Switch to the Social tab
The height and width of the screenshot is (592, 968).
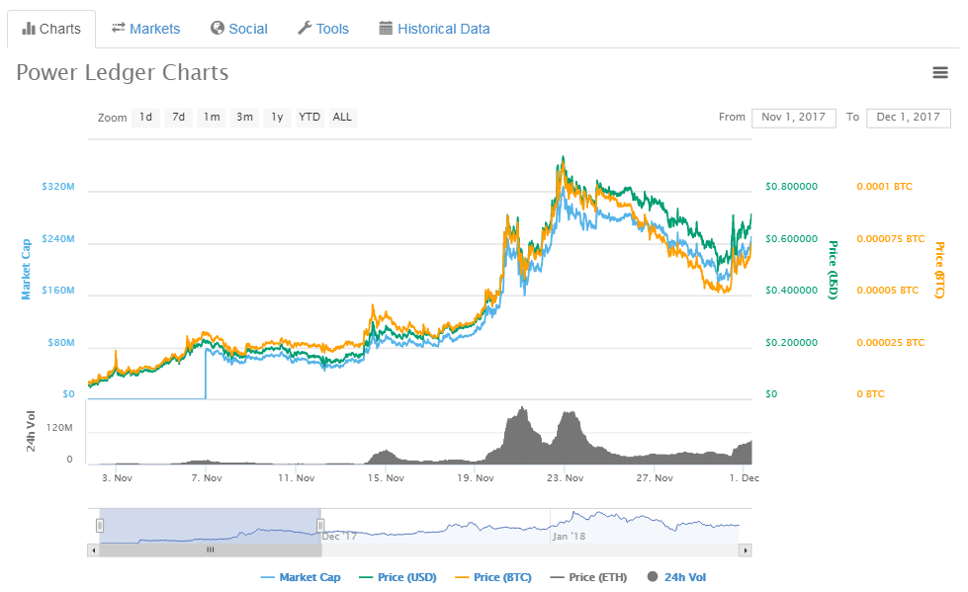tap(239, 29)
